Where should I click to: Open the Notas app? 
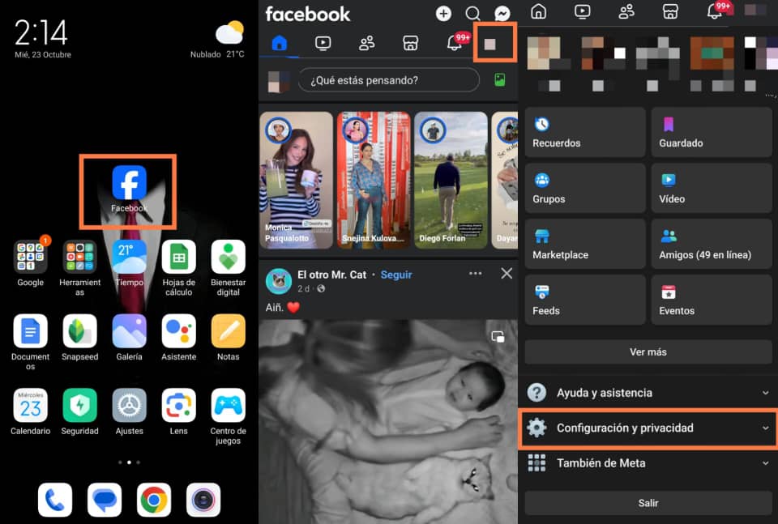pos(229,331)
